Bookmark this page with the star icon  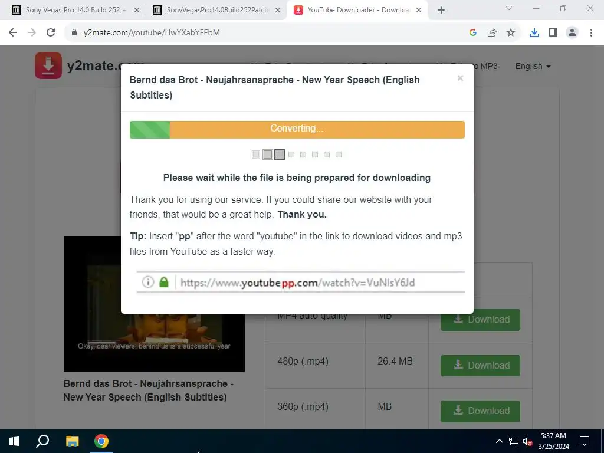point(511,33)
